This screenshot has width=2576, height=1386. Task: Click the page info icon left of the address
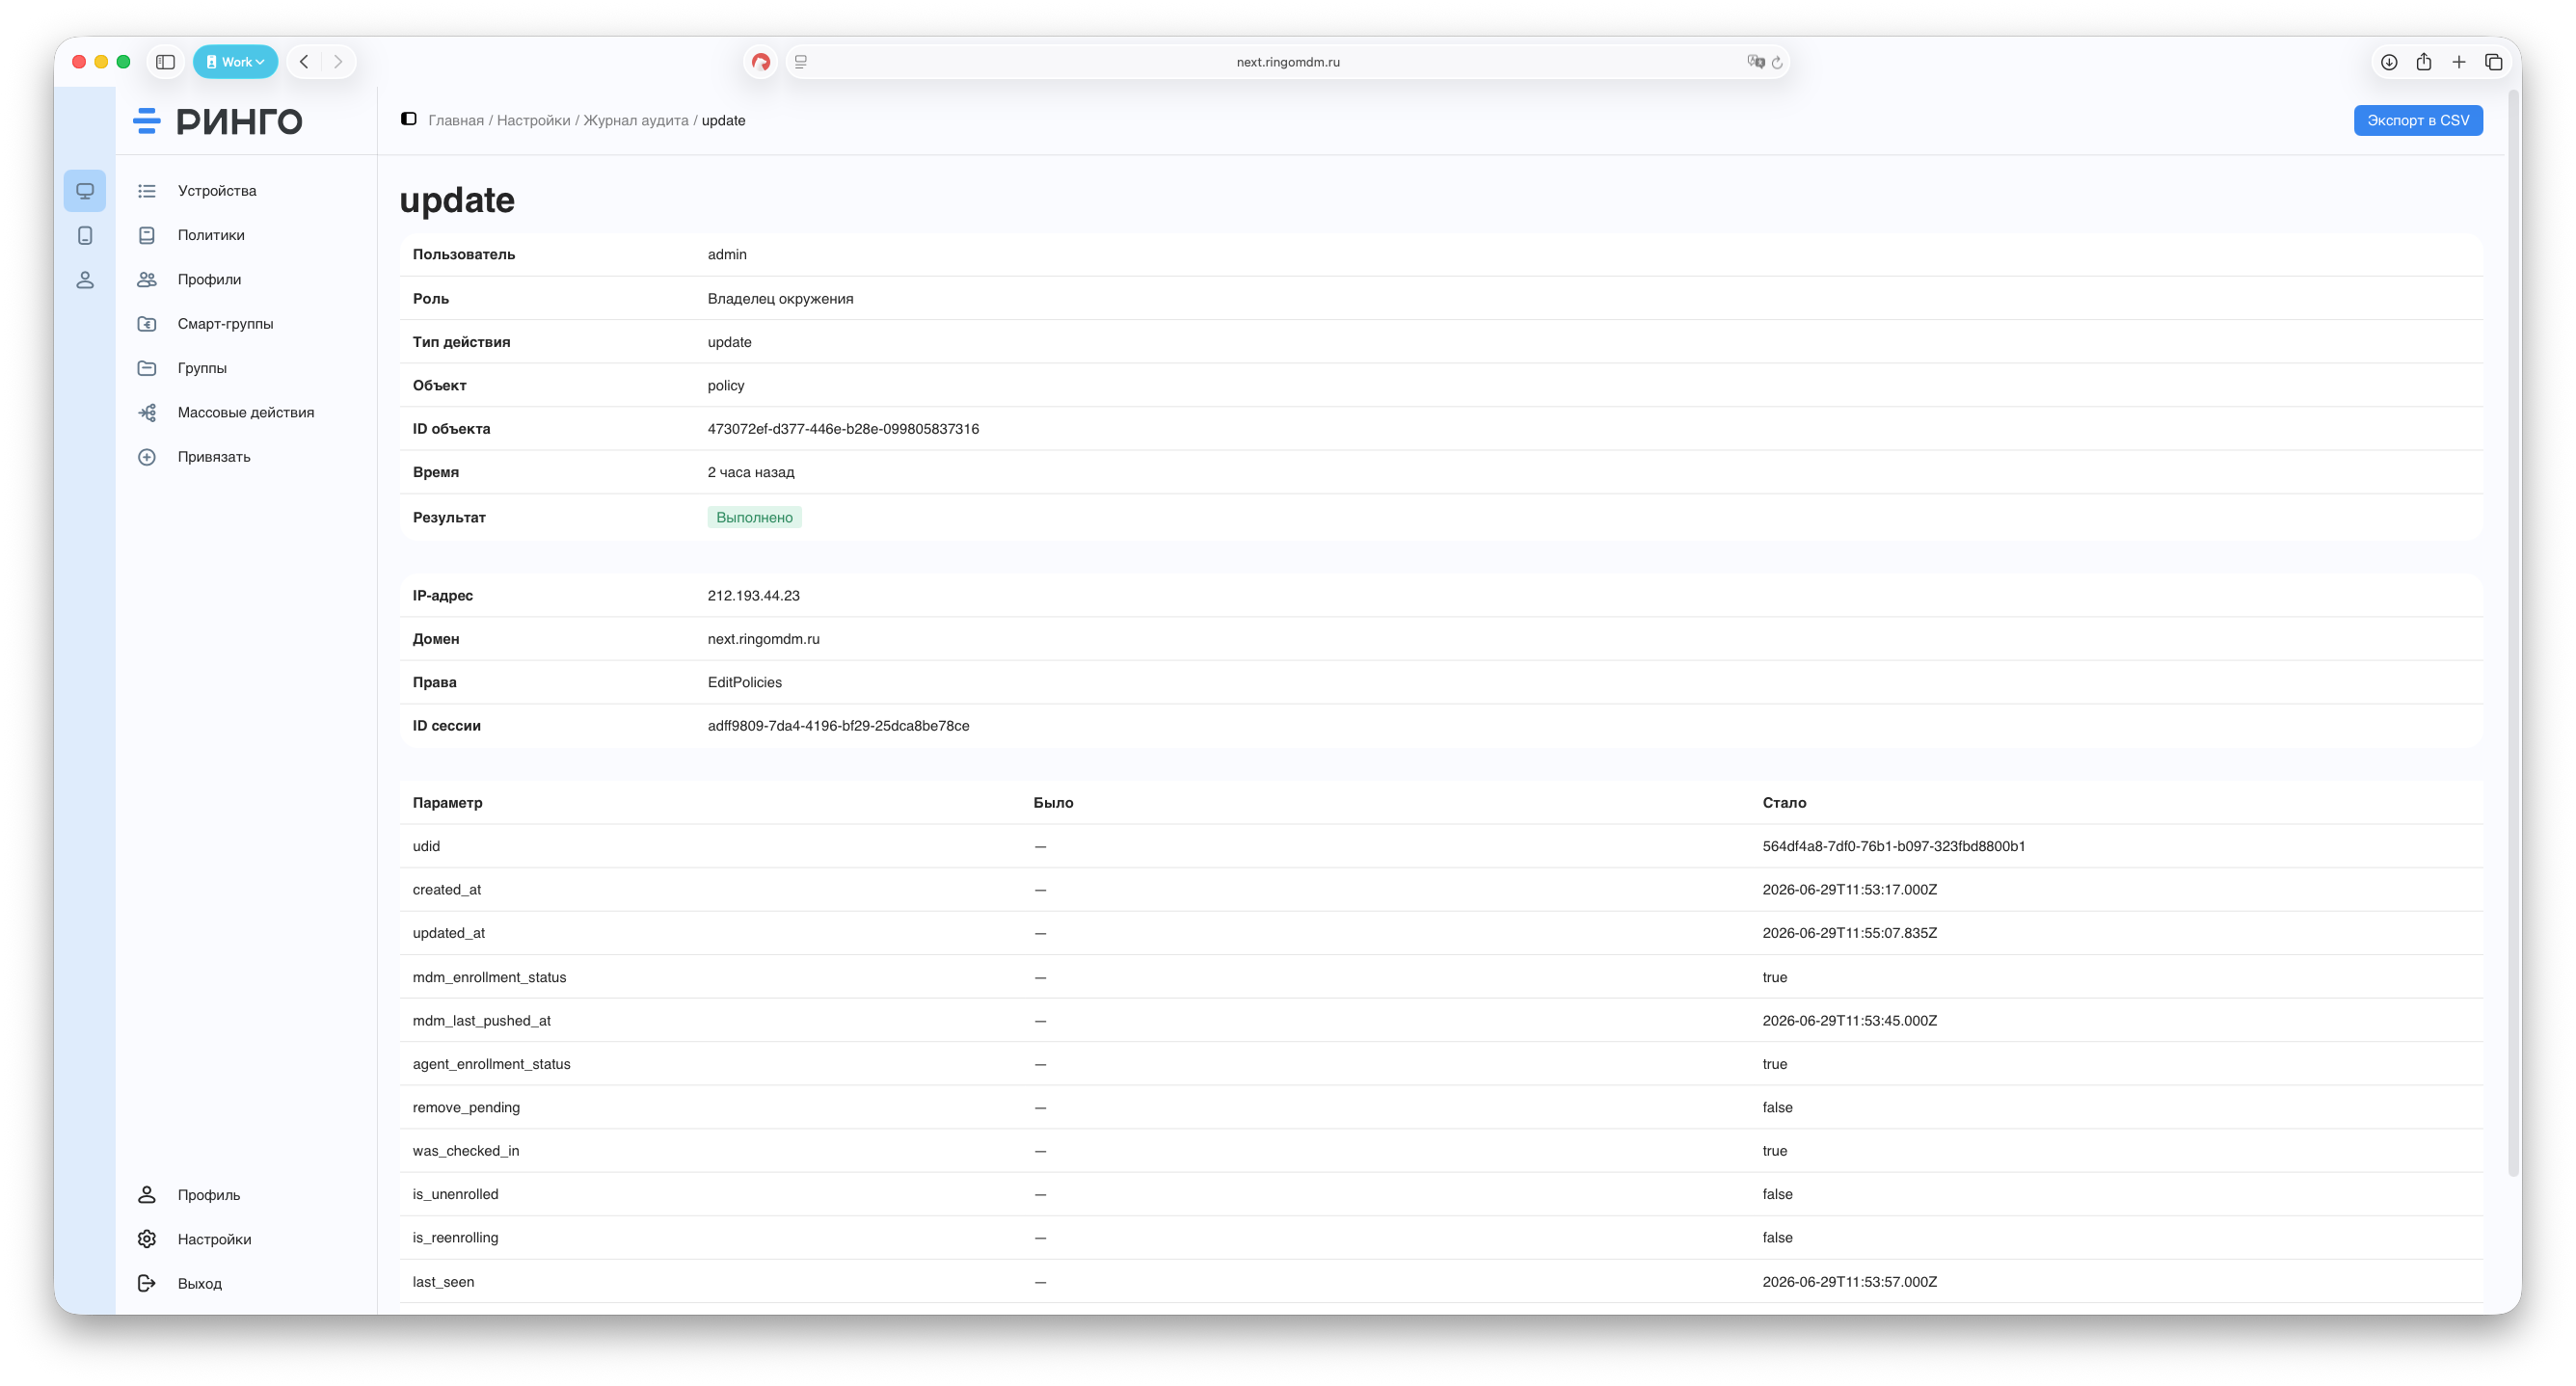801,62
